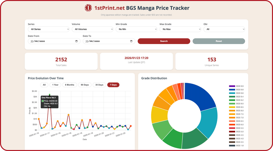Open the Series dropdown
This screenshot has height=151, width=273.
click(x=49, y=29)
